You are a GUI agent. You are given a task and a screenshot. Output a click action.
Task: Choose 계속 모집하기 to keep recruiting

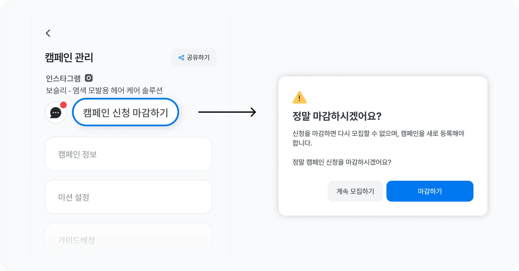pyautogui.click(x=355, y=191)
